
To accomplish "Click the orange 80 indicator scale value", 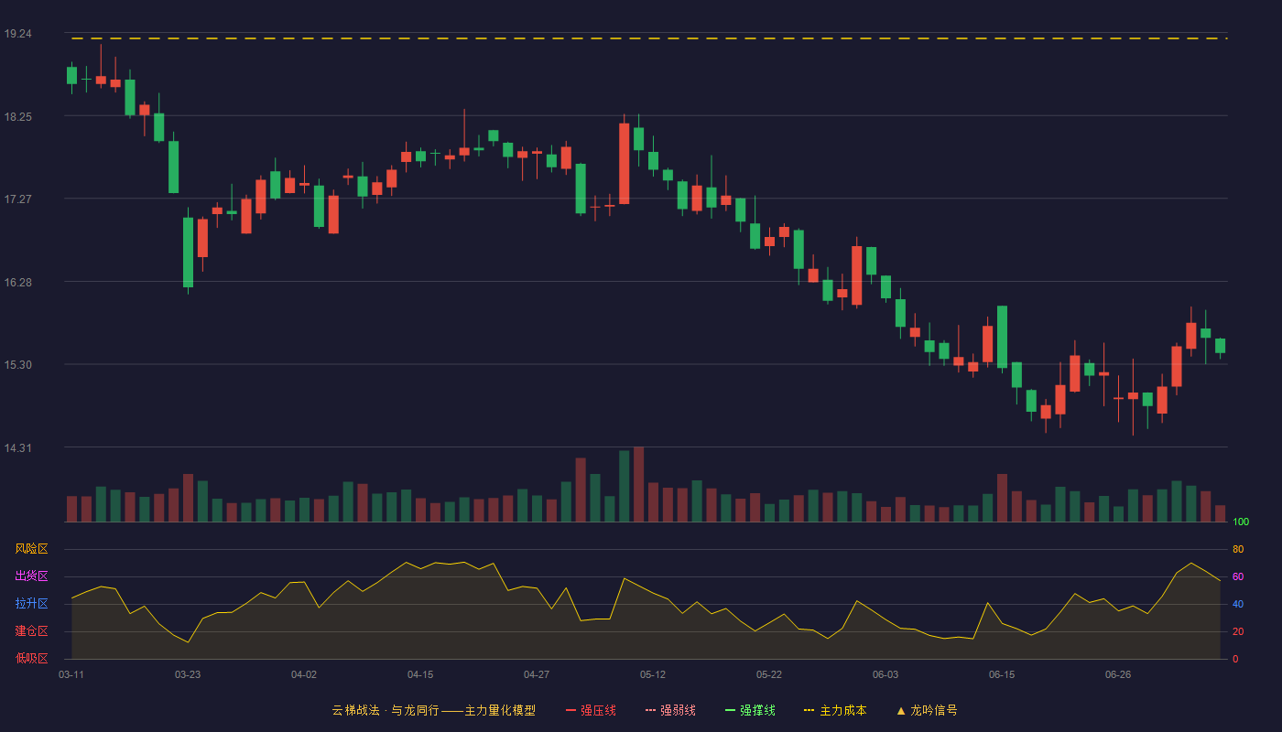I will (x=1238, y=549).
